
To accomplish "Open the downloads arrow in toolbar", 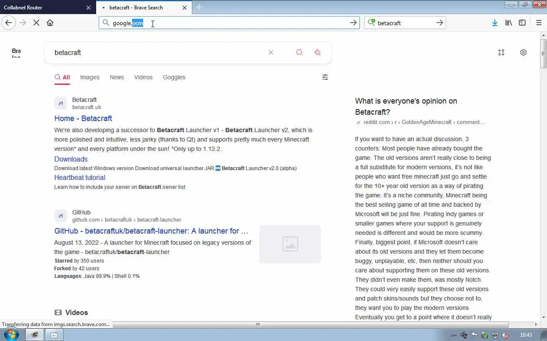I will pyautogui.click(x=494, y=23).
